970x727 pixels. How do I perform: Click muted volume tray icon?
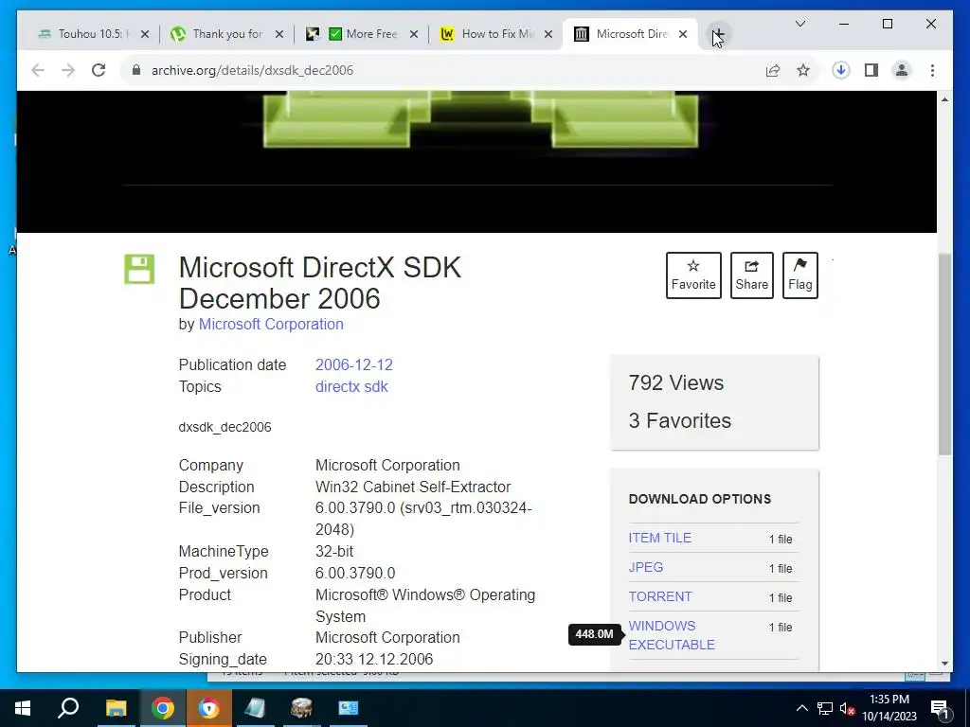(847, 709)
